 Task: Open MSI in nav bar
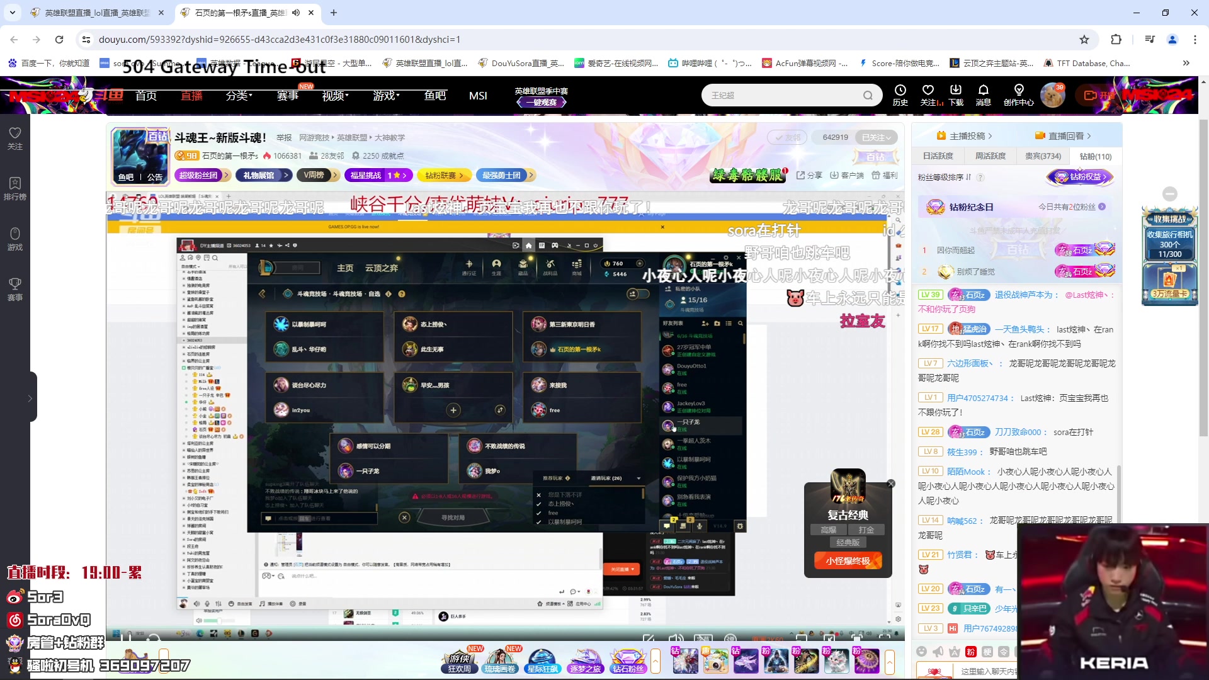478,96
